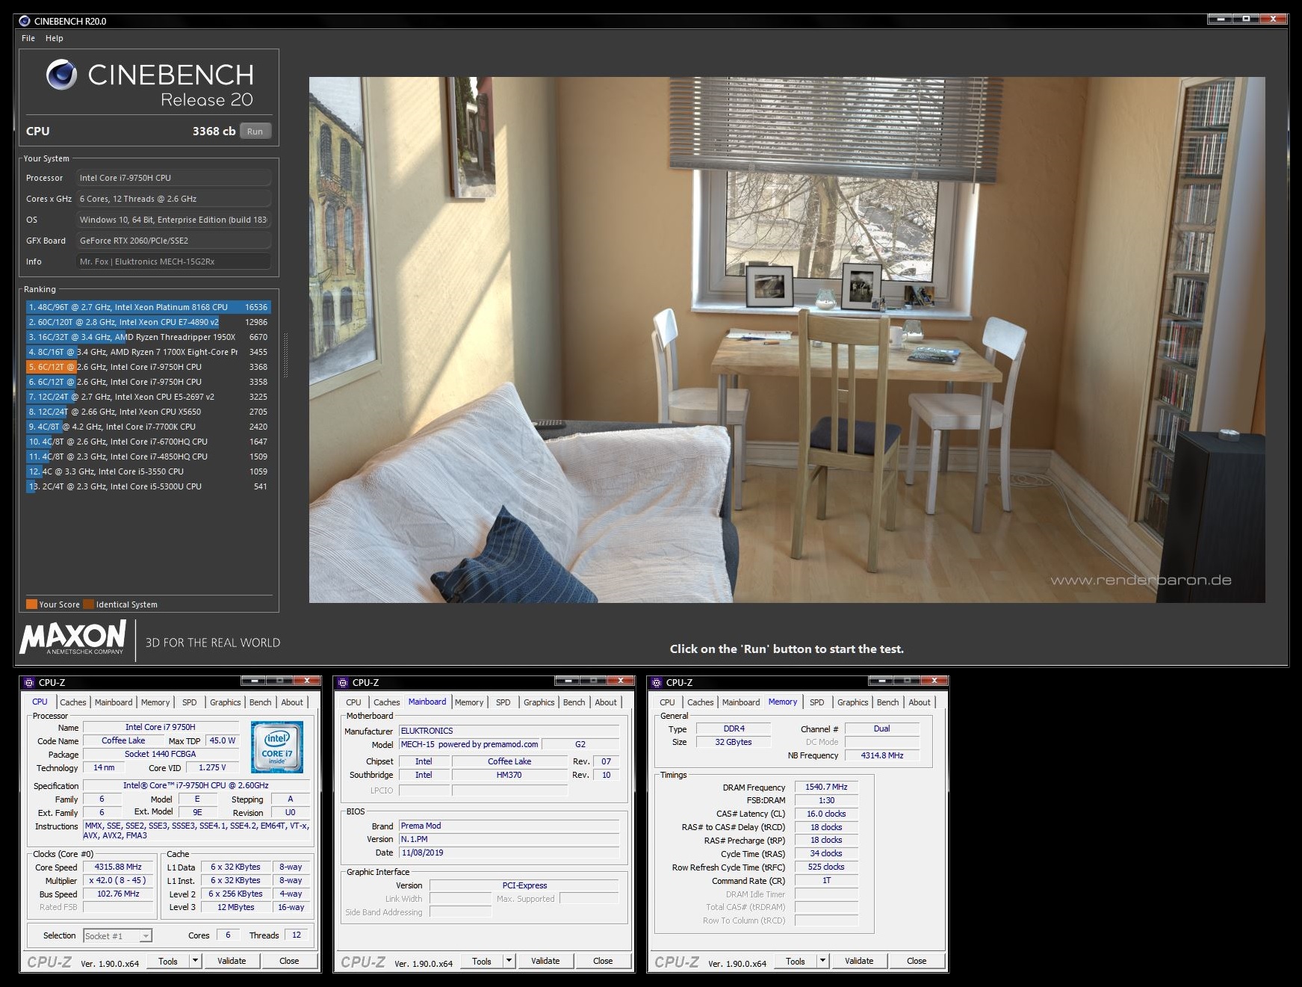Click the MAXON logo at the bottom left
The height and width of the screenshot is (987, 1302).
tap(73, 637)
